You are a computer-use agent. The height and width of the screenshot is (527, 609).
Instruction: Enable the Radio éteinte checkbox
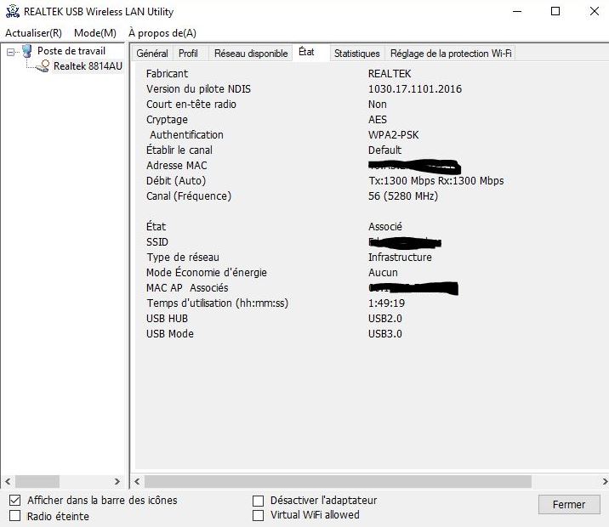[14, 516]
